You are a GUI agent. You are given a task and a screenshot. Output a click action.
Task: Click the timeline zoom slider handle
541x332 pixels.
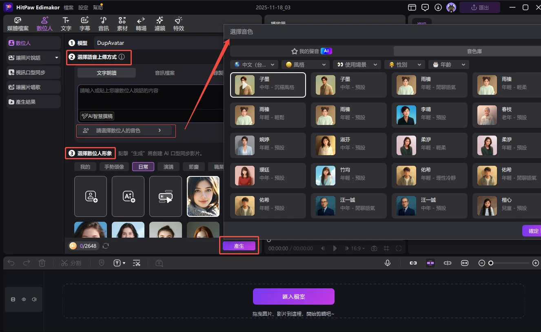coord(491,263)
